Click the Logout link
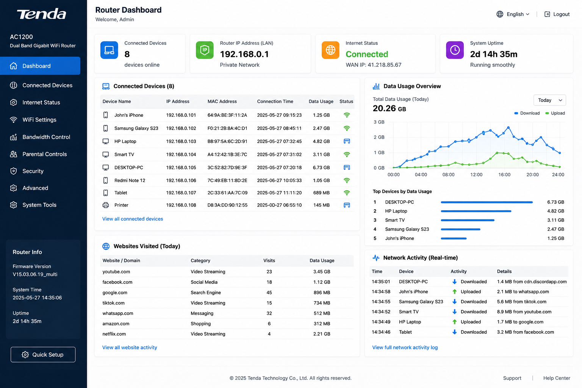The width and height of the screenshot is (582, 388). 557,14
